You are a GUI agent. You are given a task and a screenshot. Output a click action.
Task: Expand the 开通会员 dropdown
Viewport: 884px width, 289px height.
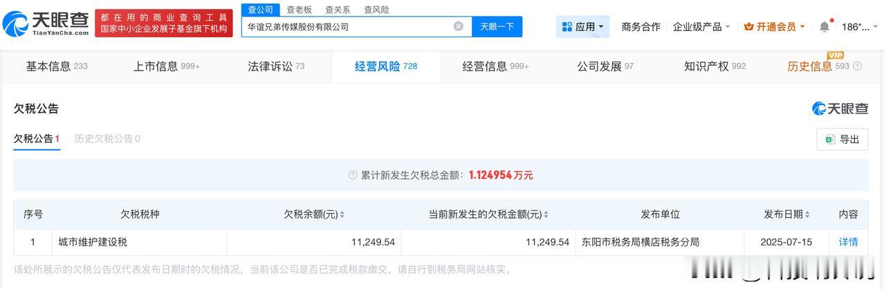(x=774, y=26)
